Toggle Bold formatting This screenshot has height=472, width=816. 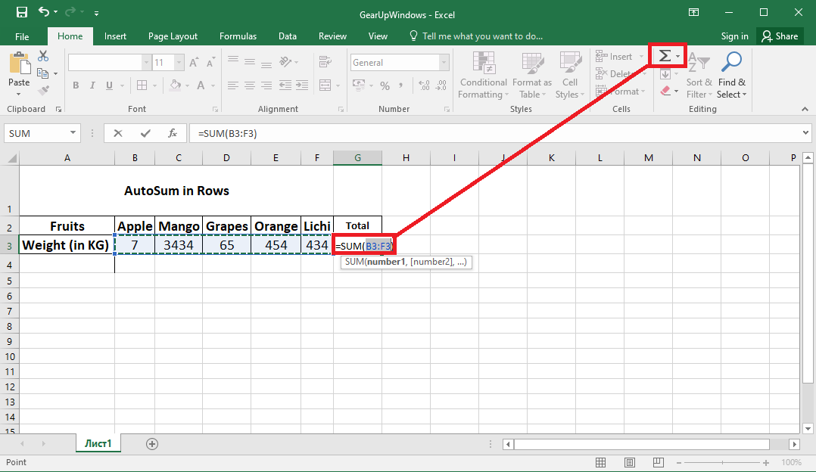(75, 85)
